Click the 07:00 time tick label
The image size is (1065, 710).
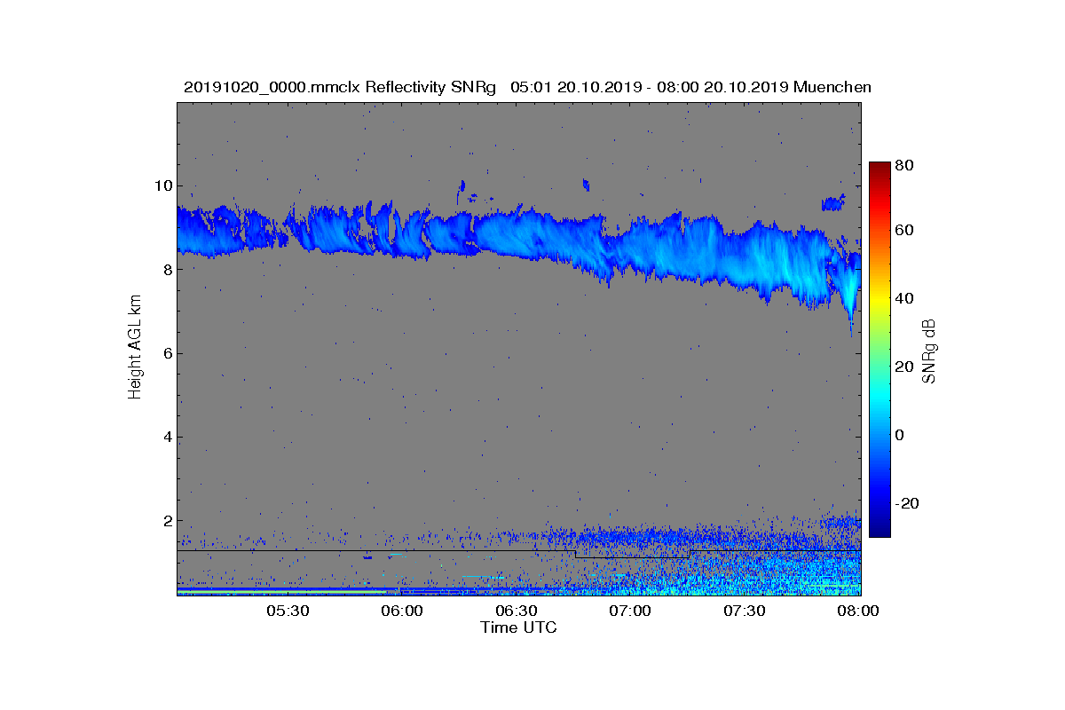[x=632, y=611]
